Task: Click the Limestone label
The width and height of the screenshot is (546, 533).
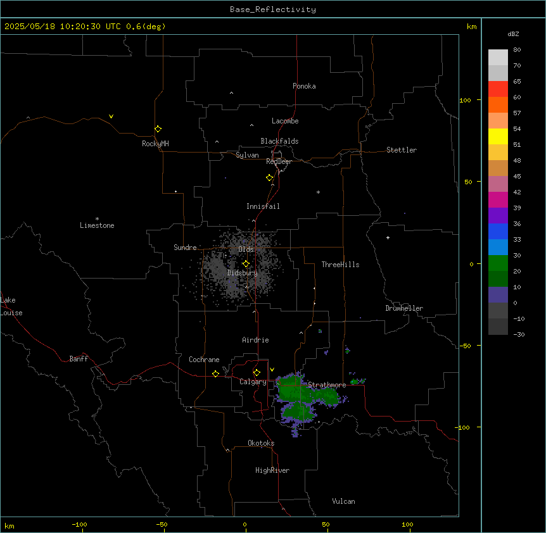Action: 97,225
